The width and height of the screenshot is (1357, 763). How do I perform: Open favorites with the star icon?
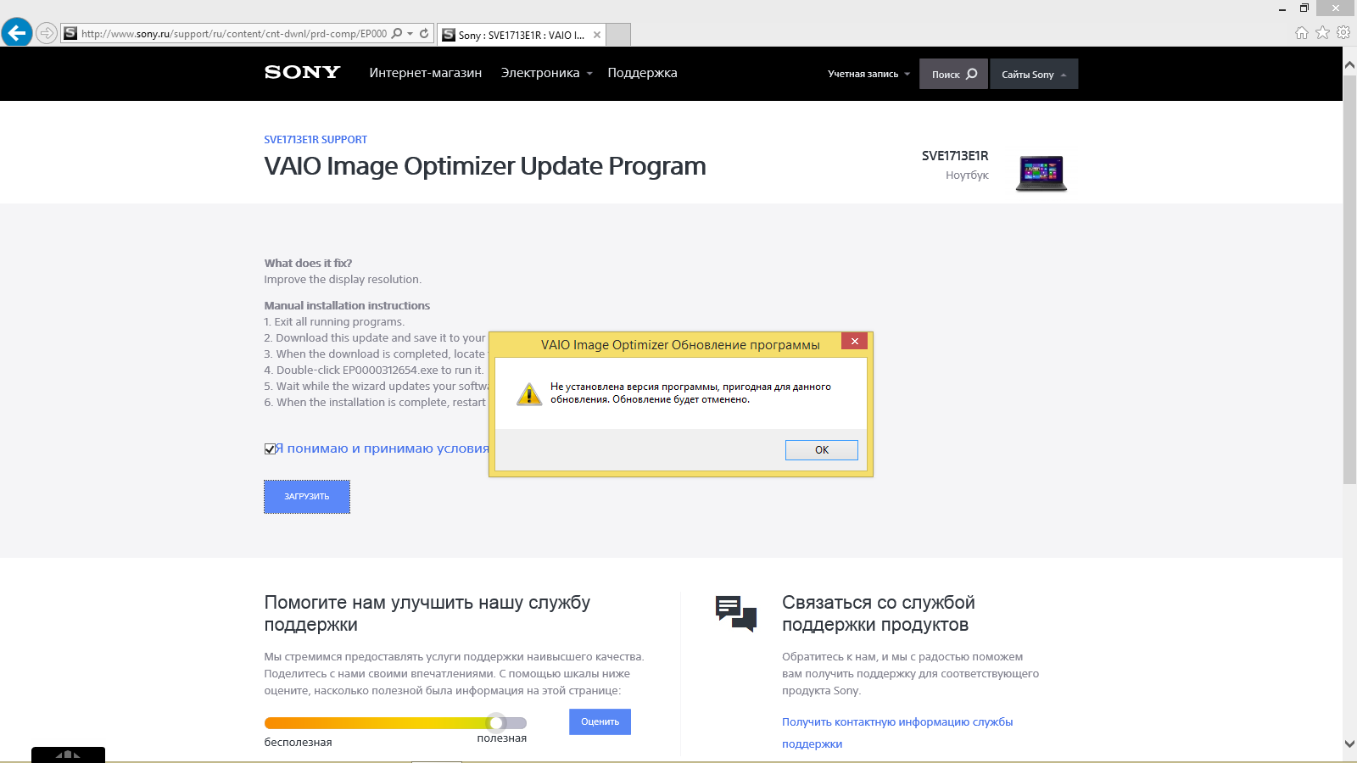(x=1322, y=33)
